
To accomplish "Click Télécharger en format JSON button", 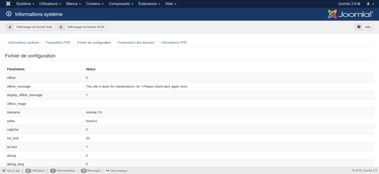I will 82,27.
